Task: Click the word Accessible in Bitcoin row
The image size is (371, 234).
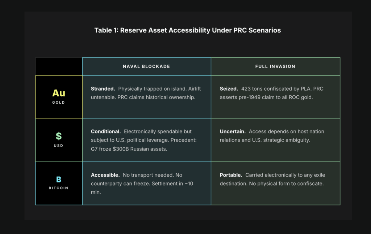Action: pos(105,175)
